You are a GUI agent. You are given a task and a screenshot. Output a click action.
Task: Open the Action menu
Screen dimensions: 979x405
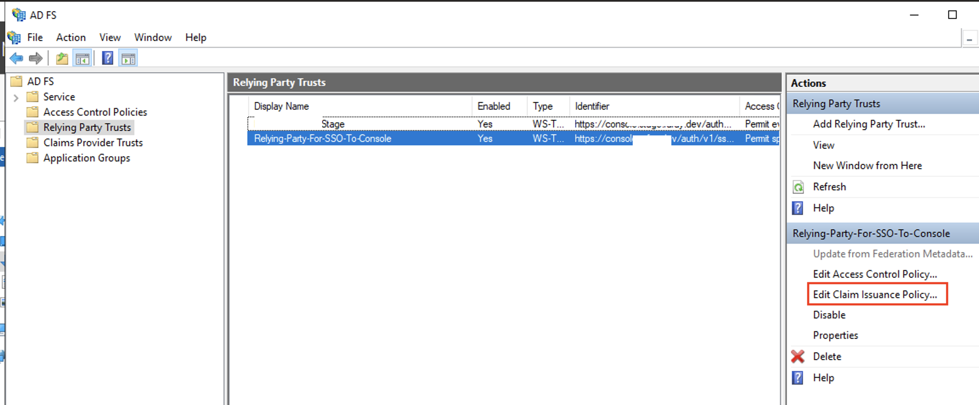coord(71,37)
